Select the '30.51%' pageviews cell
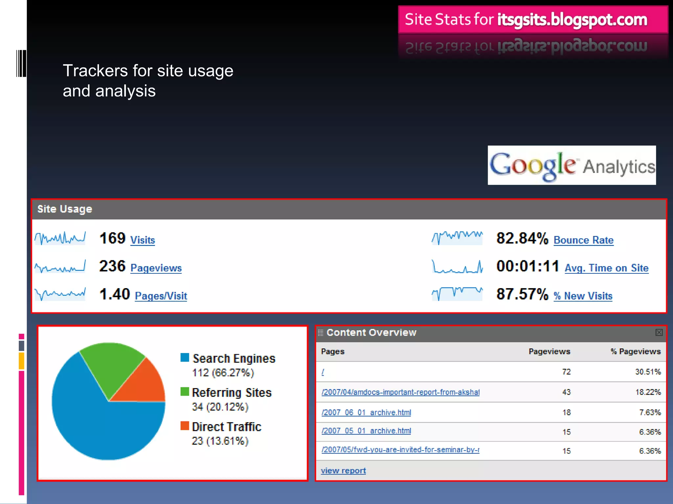Viewport: 673px width, 504px height. (x=648, y=372)
